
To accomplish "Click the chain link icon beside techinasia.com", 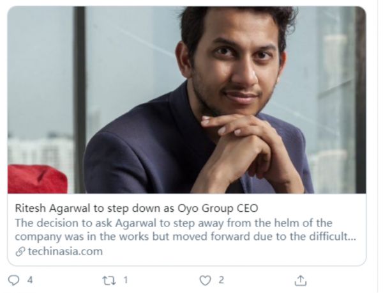I will [20, 251].
